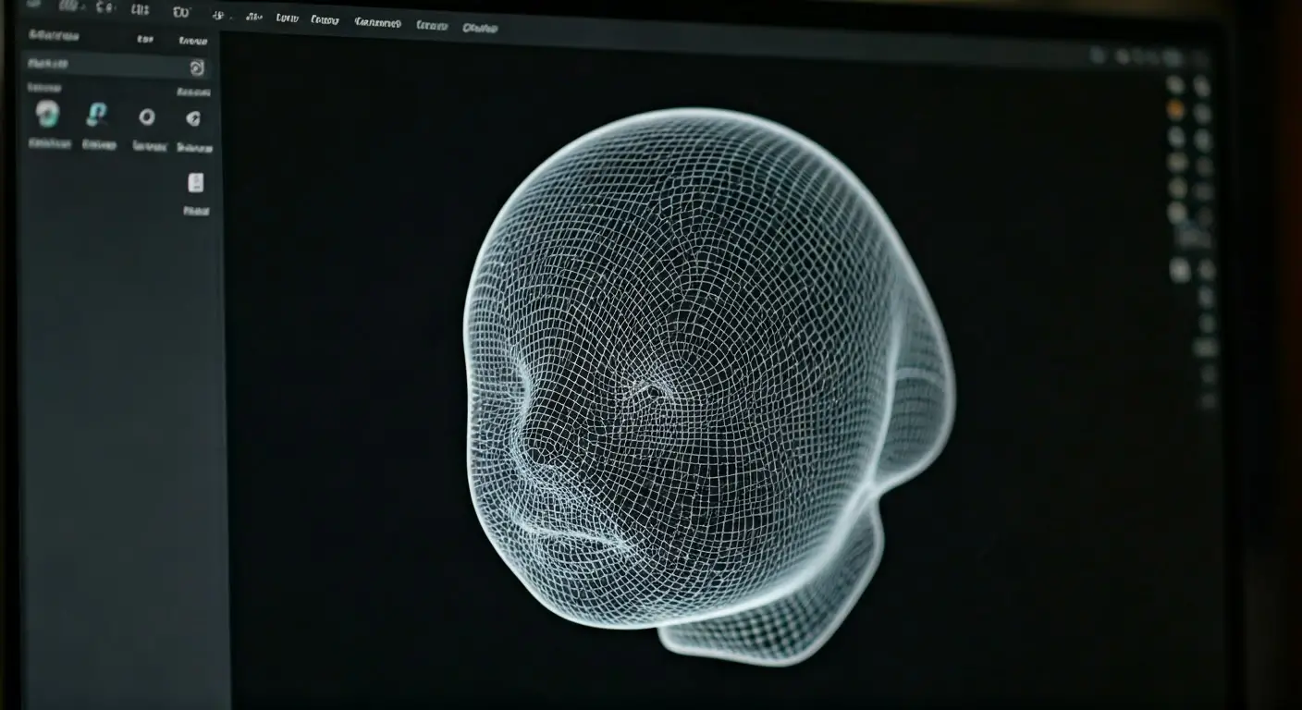Select the blue-teal tool icon in left panel
The height and width of the screenshot is (710, 1302).
96,115
